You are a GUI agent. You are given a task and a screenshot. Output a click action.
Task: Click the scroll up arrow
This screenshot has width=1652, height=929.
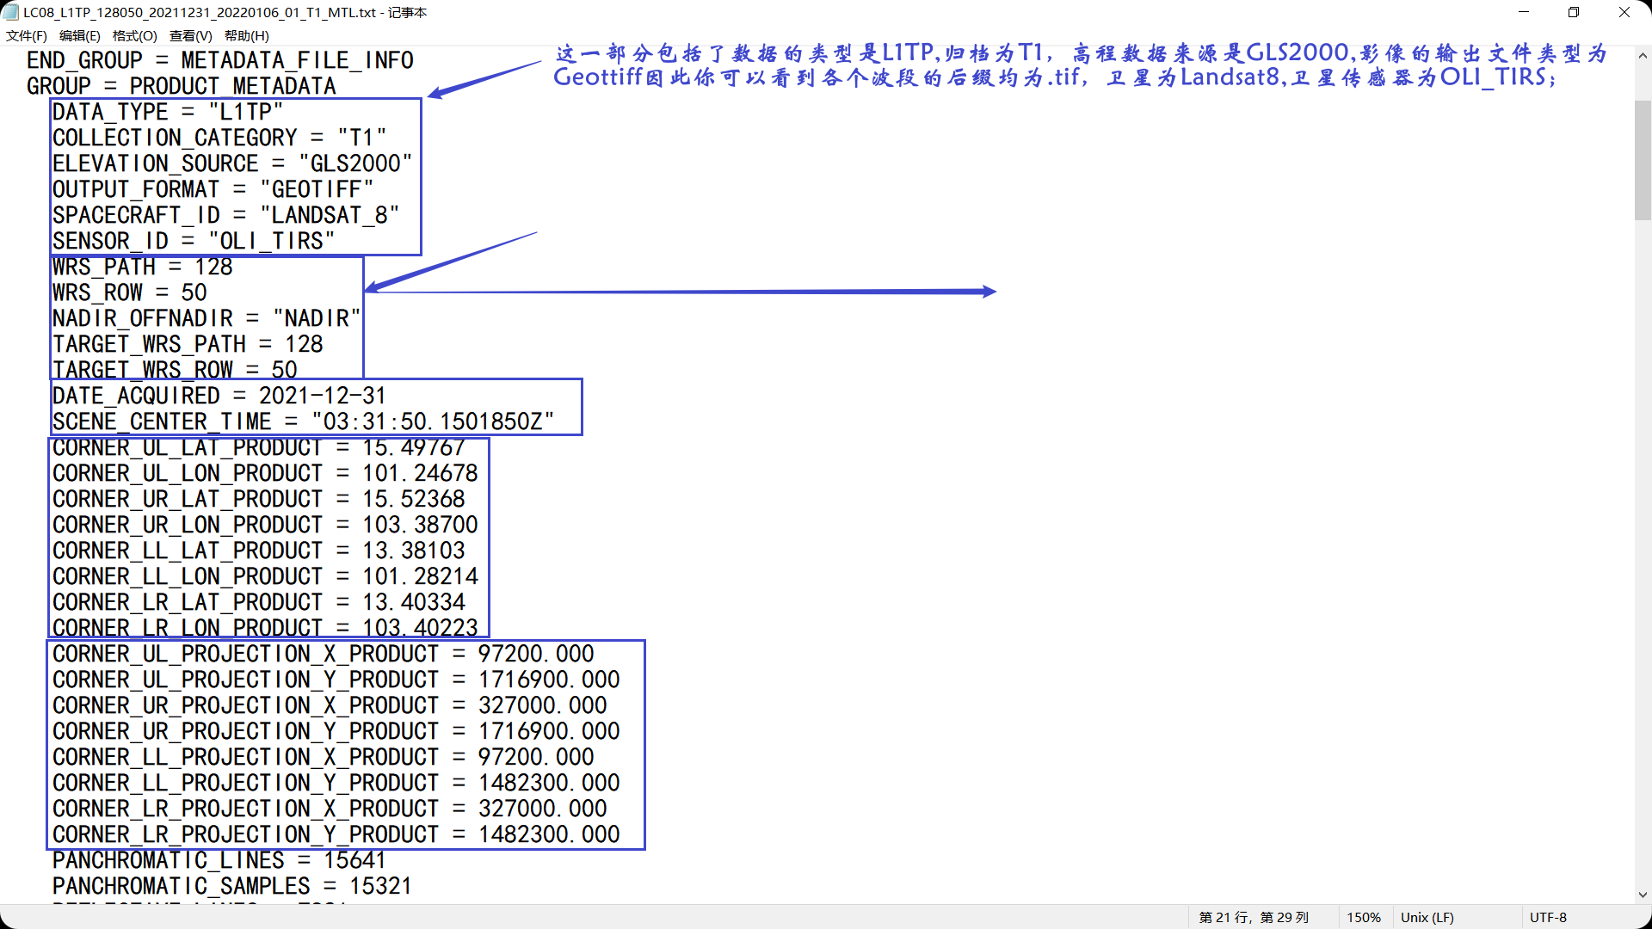1643,55
